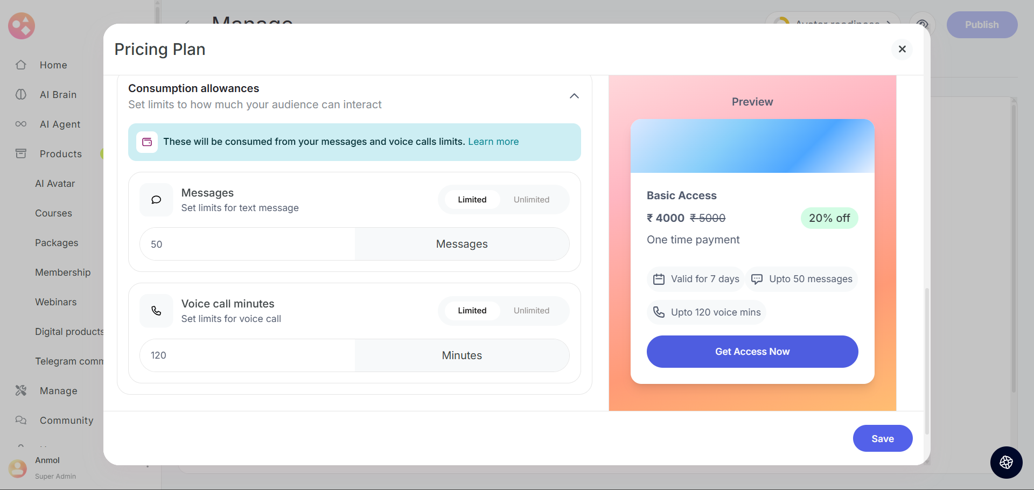Click the dialog's vertical scrollbar
Viewport: 1034px width, 490px height.
(x=927, y=361)
